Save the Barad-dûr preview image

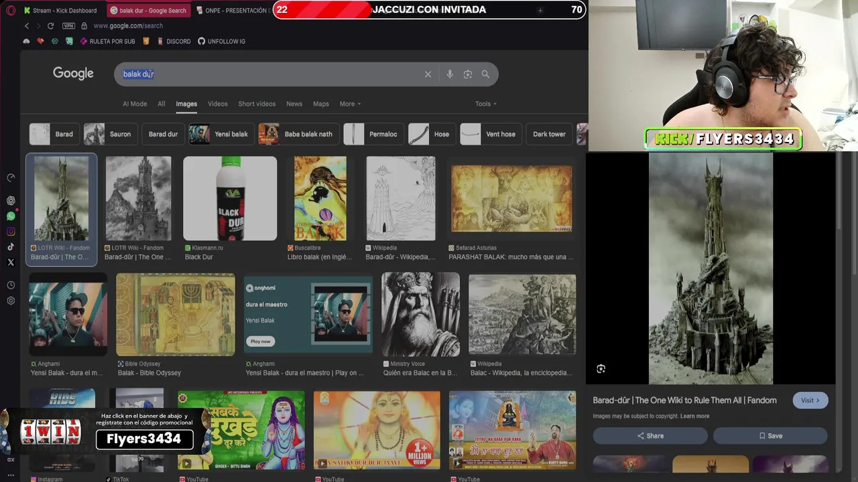click(770, 436)
